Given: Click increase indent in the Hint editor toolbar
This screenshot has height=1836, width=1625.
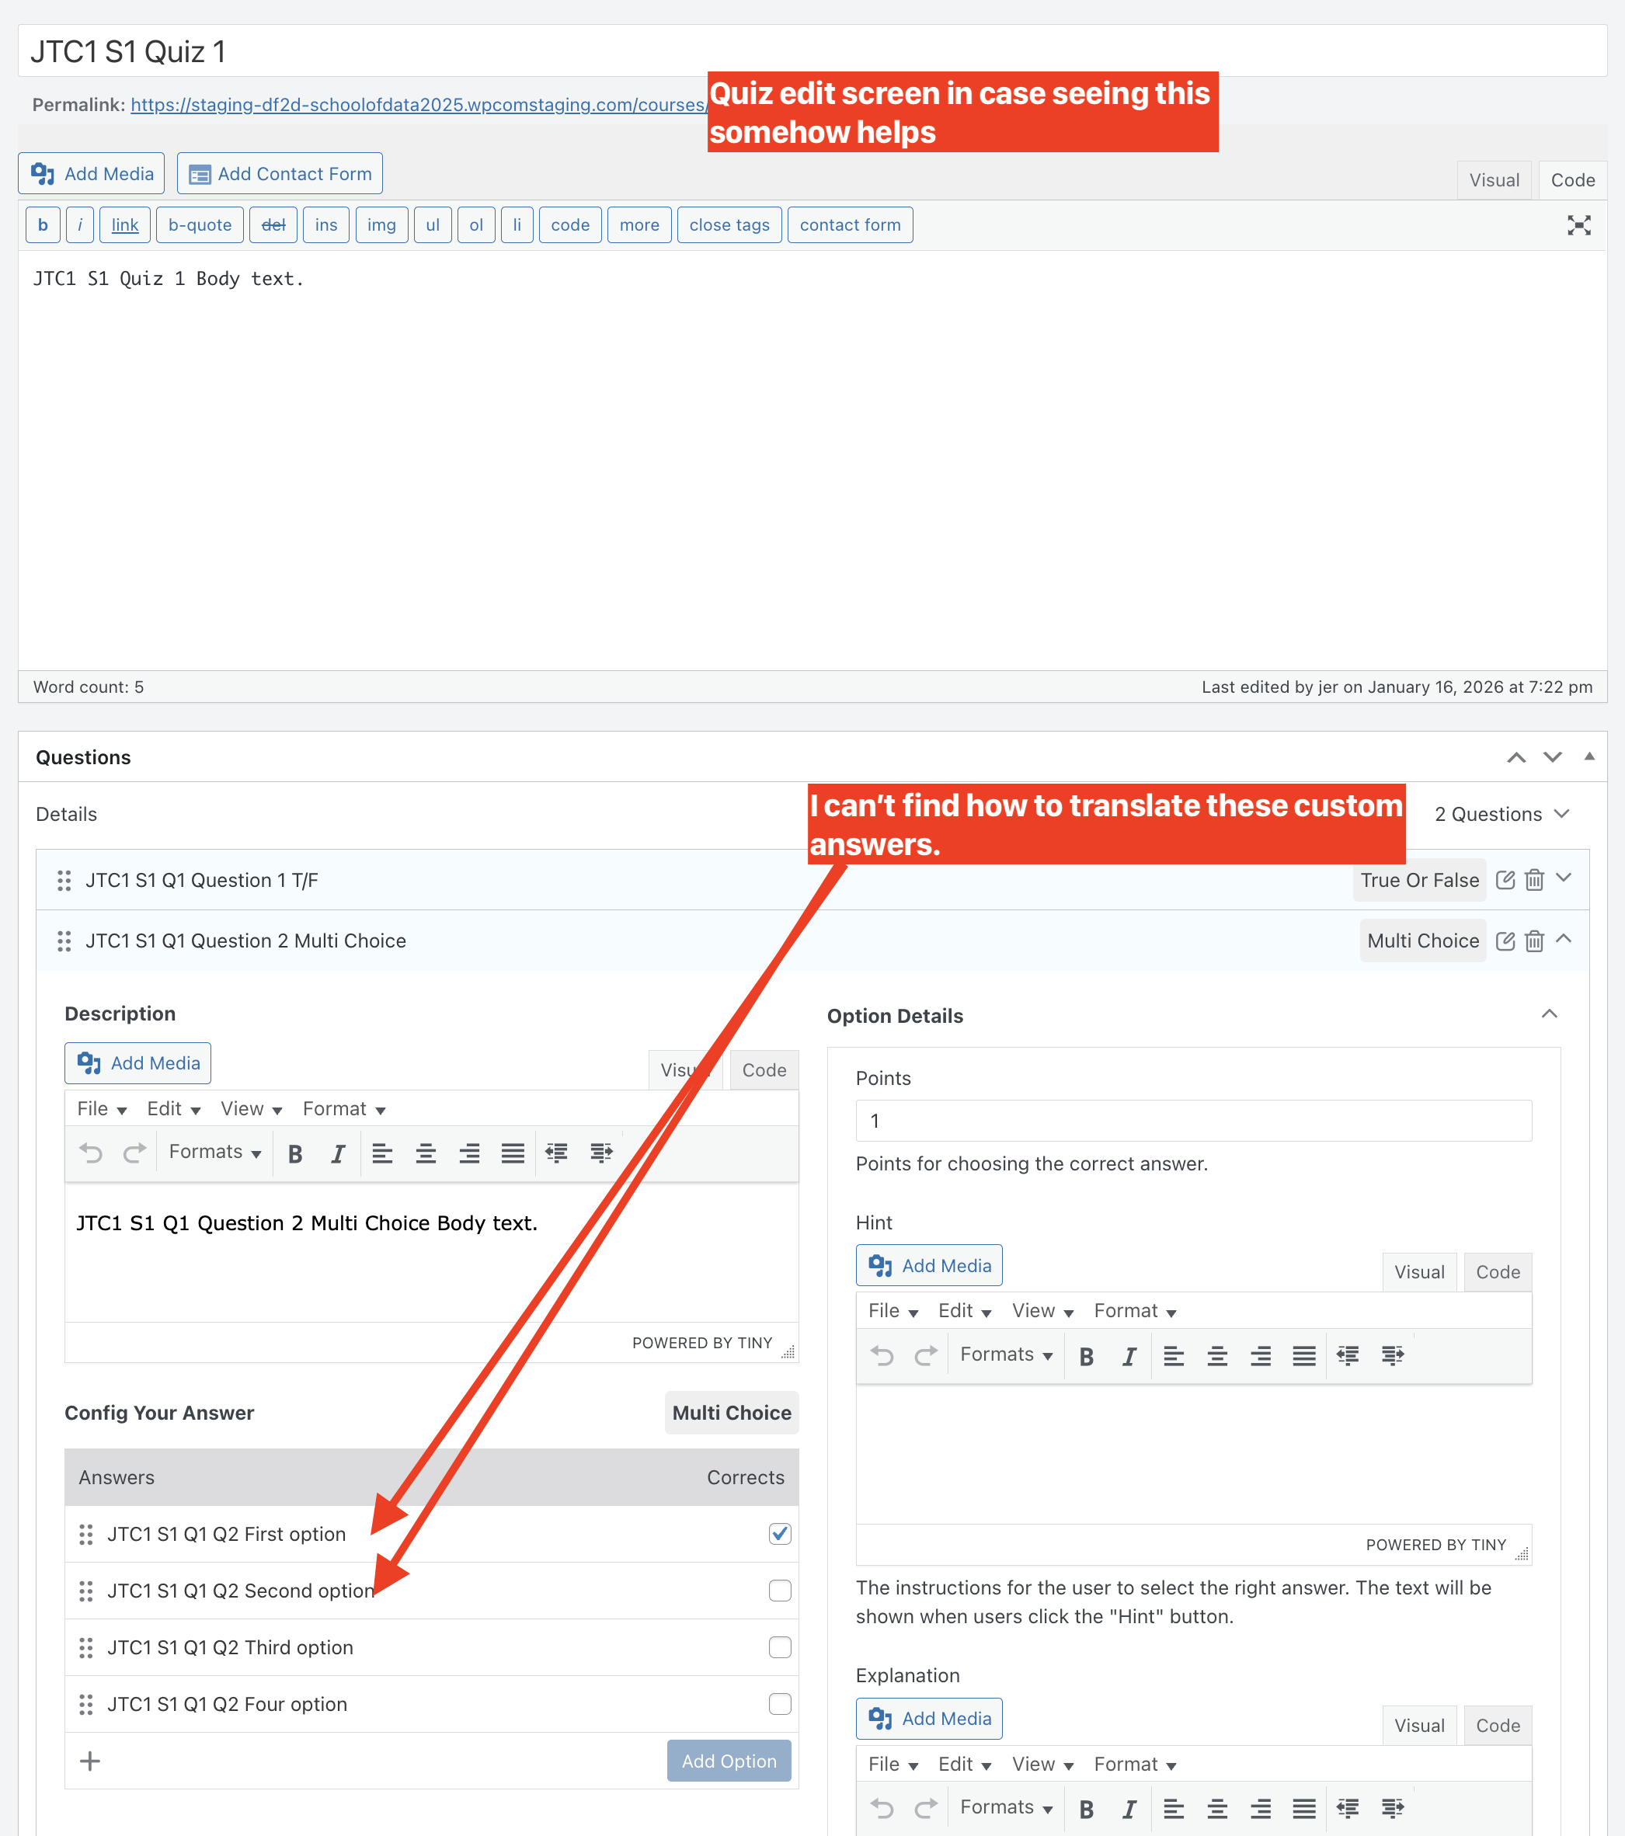Looking at the screenshot, I should click(1391, 1355).
